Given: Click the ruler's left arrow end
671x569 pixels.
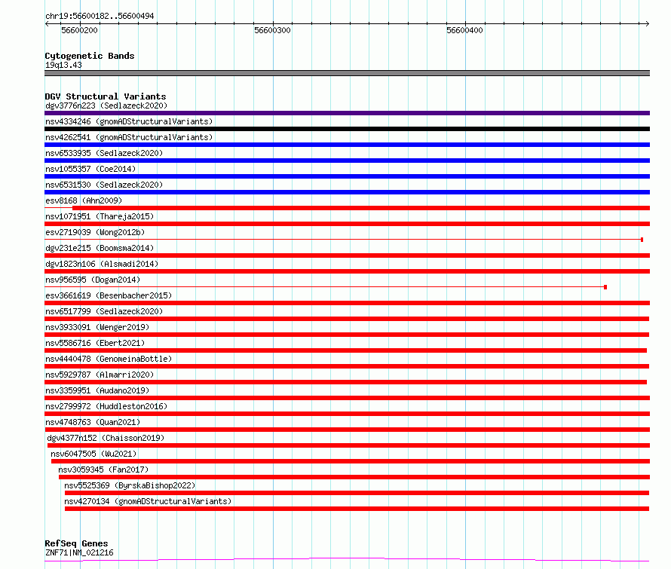Looking at the screenshot, I should click(47, 23).
